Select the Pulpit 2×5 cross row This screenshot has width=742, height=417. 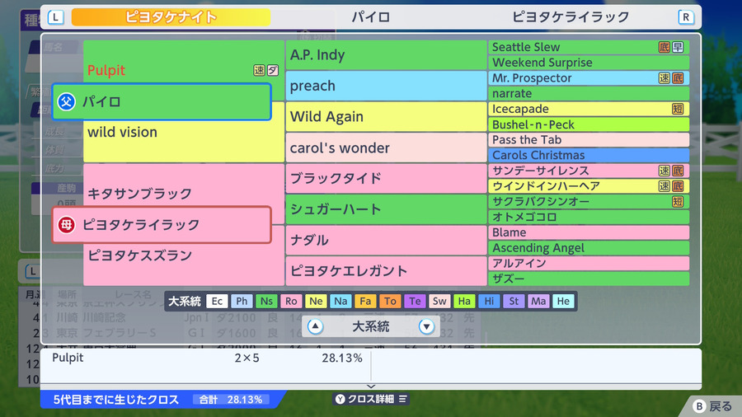click(x=206, y=358)
